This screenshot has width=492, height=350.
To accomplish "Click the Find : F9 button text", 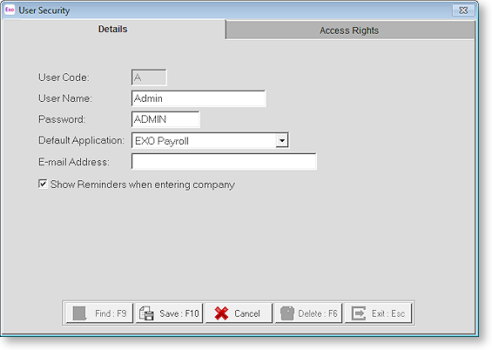I will 111,313.
